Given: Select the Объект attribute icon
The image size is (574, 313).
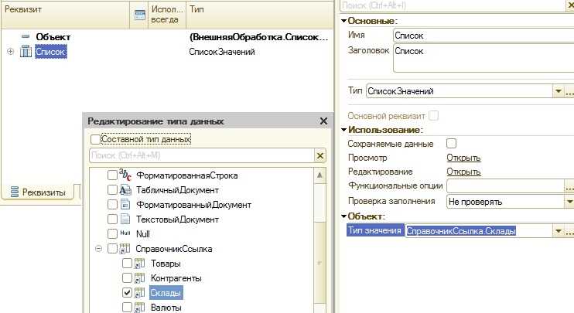Looking at the screenshot, I should (x=26, y=36).
